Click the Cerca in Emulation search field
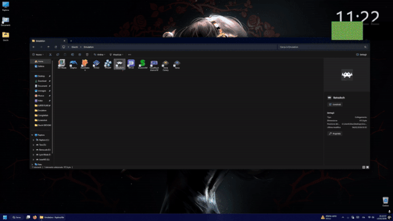The width and height of the screenshot is (393, 221). click(x=323, y=47)
